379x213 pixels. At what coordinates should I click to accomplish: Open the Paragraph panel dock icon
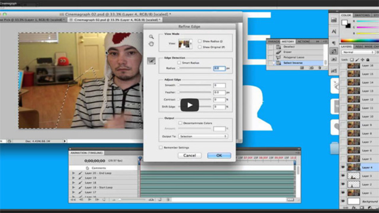(334, 43)
